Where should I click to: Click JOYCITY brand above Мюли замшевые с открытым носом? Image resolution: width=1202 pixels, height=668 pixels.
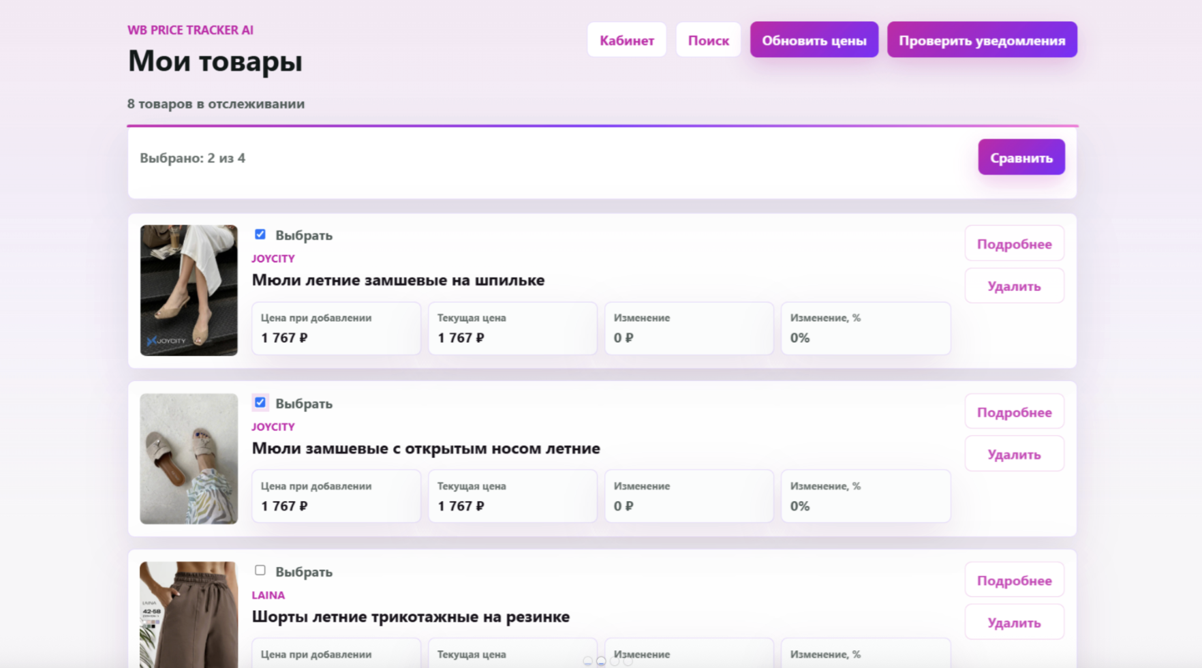[x=273, y=427]
